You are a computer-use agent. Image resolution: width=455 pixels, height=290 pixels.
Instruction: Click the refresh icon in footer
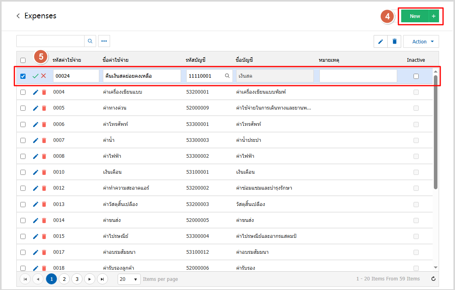click(433, 279)
